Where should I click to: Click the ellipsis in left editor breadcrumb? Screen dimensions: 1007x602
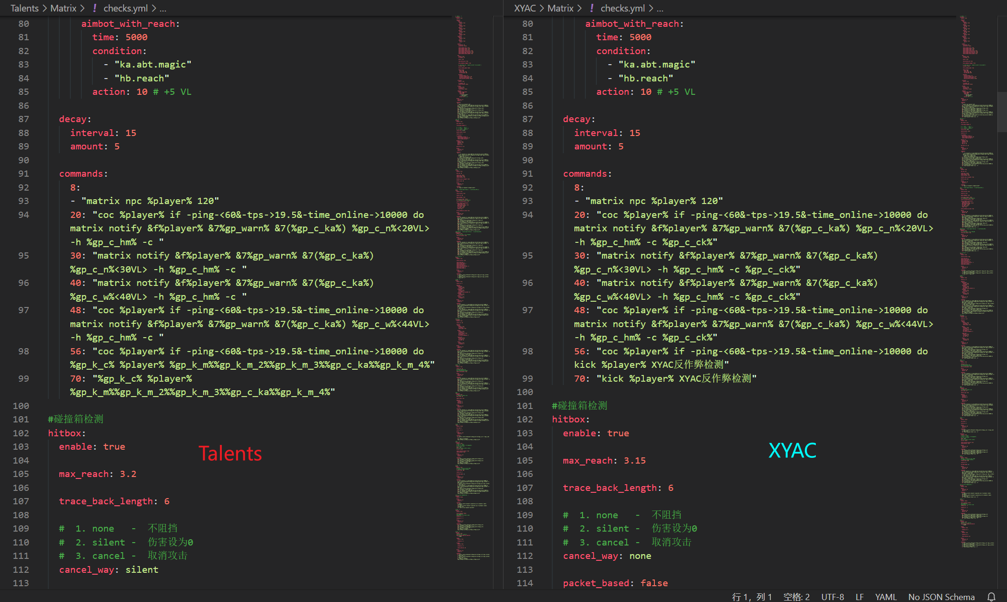(x=163, y=8)
